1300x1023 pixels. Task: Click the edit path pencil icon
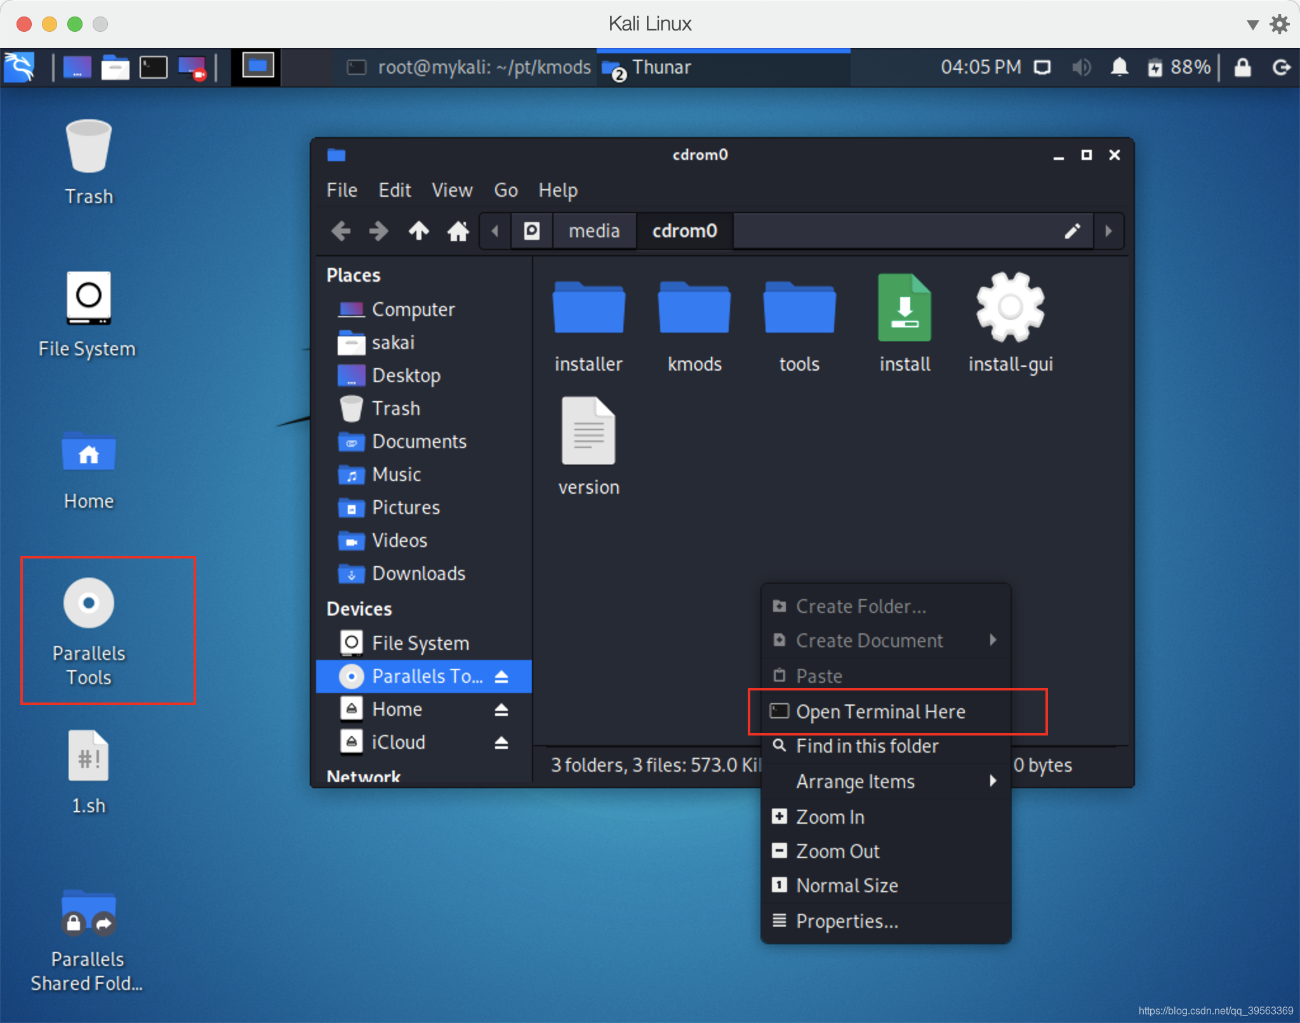[x=1072, y=231]
